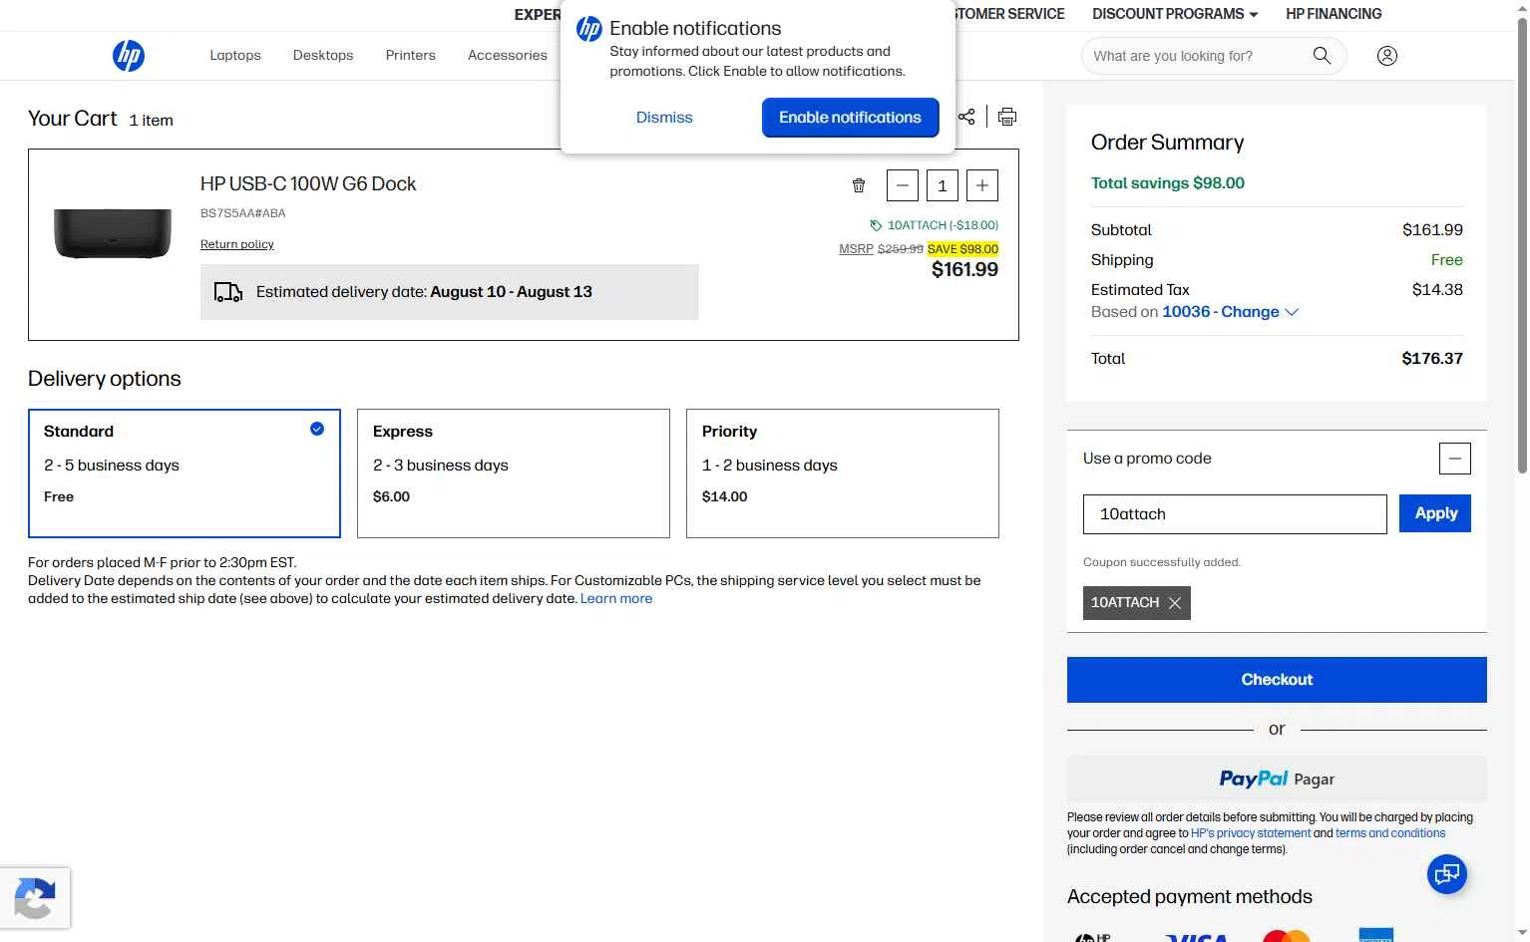Select Standard delivery option

coord(185,473)
